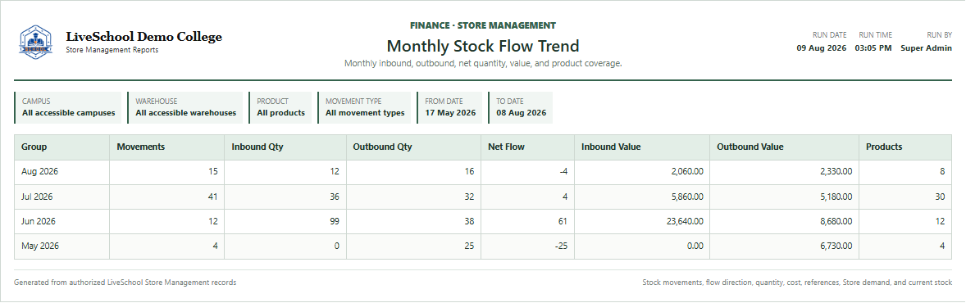The width and height of the screenshot is (966, 303).
Task: Click Products count 8 in Aug 2026 row
Action: click(905, 173)
